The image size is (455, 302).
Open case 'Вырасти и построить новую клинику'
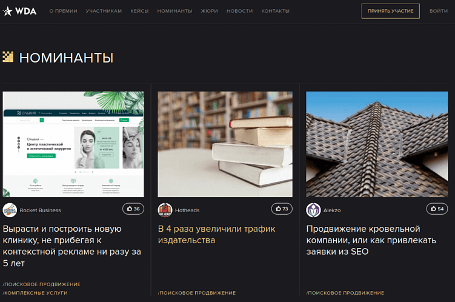click(72, 246)
